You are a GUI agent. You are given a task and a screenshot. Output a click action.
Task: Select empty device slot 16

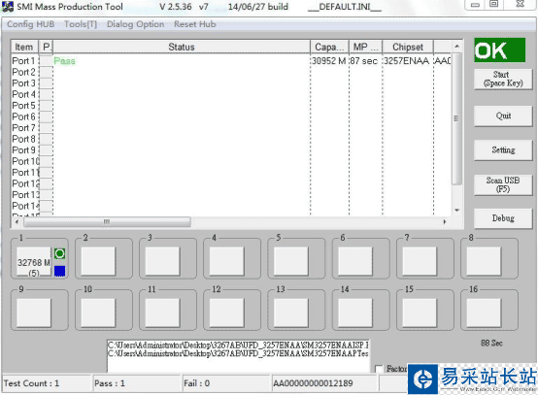(x=484, y=313)
